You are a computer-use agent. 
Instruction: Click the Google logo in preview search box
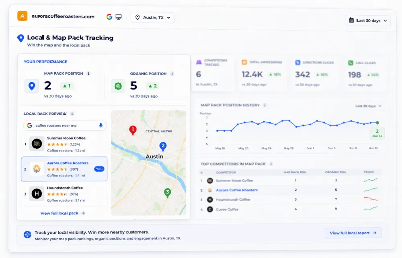tap(30, 126)
